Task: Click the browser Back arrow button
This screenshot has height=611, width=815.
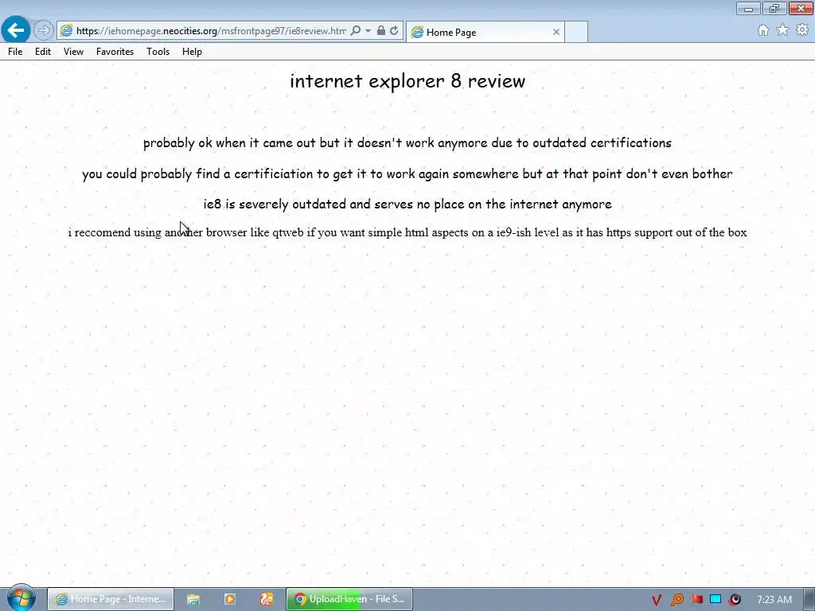Action: coord(16,30)
